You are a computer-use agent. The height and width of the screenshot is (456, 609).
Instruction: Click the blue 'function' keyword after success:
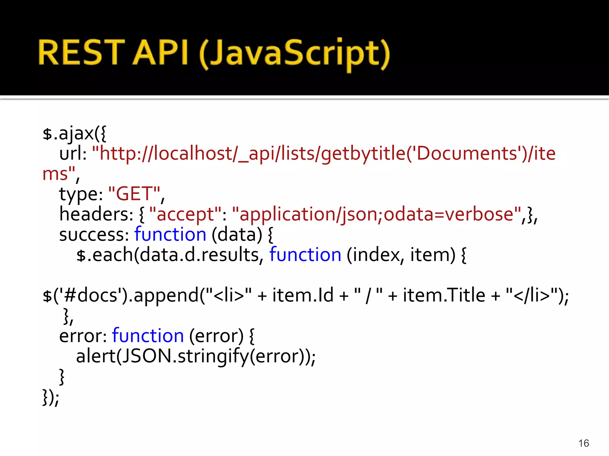coord(170,235)
